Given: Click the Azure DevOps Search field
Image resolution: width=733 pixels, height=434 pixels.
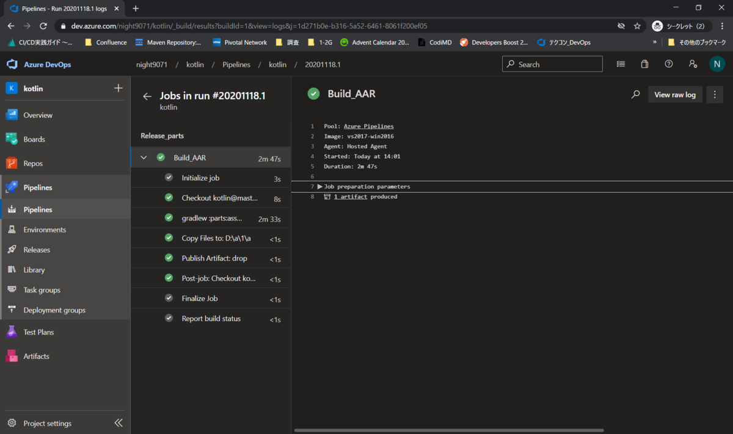Looking at the screenshot, I should [552, 64].
